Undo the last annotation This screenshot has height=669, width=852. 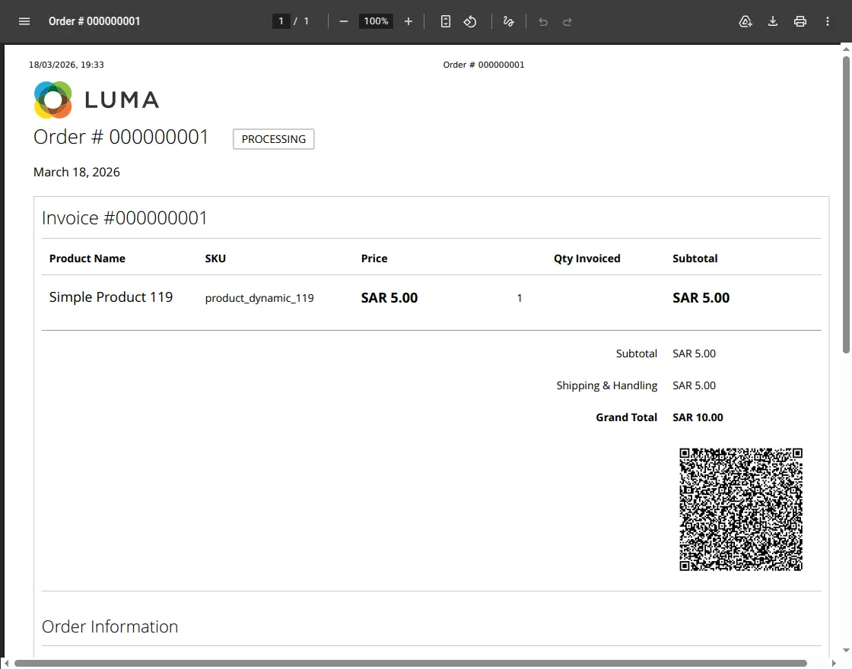pyautogui.click(x=542, y=21)
